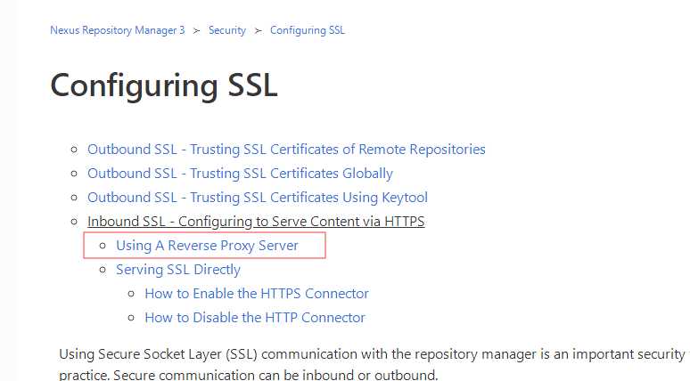690x381 pixels.
Task: Go to the Security breadcrumb link
Action: tap(227, 30)
